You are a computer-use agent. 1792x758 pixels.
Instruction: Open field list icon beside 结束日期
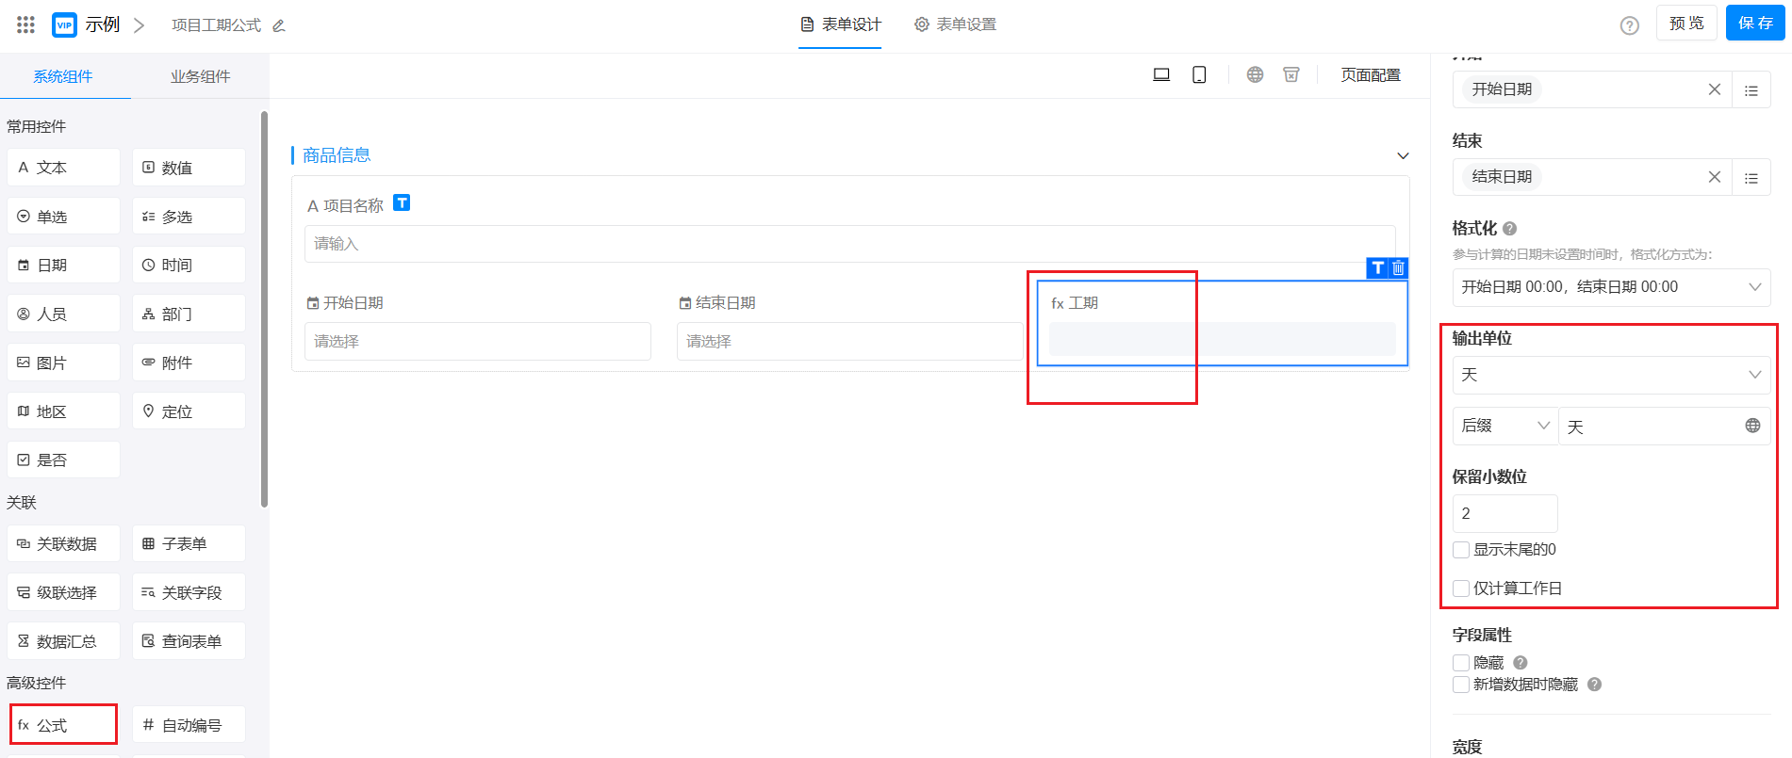click(x=1751, y=178)
